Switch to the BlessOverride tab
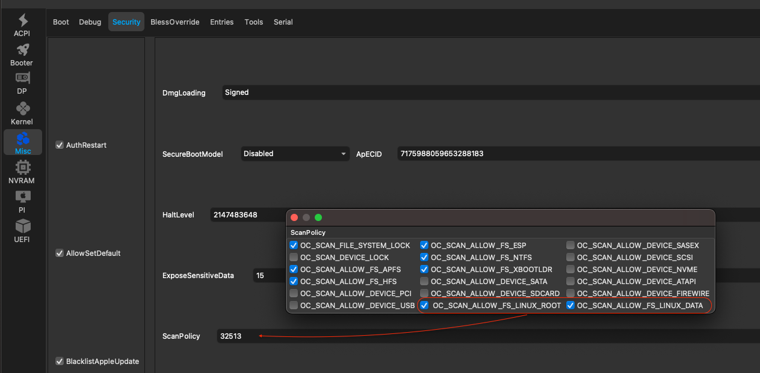The height and width of the screenshot is (373, 760). pos(175,22)
